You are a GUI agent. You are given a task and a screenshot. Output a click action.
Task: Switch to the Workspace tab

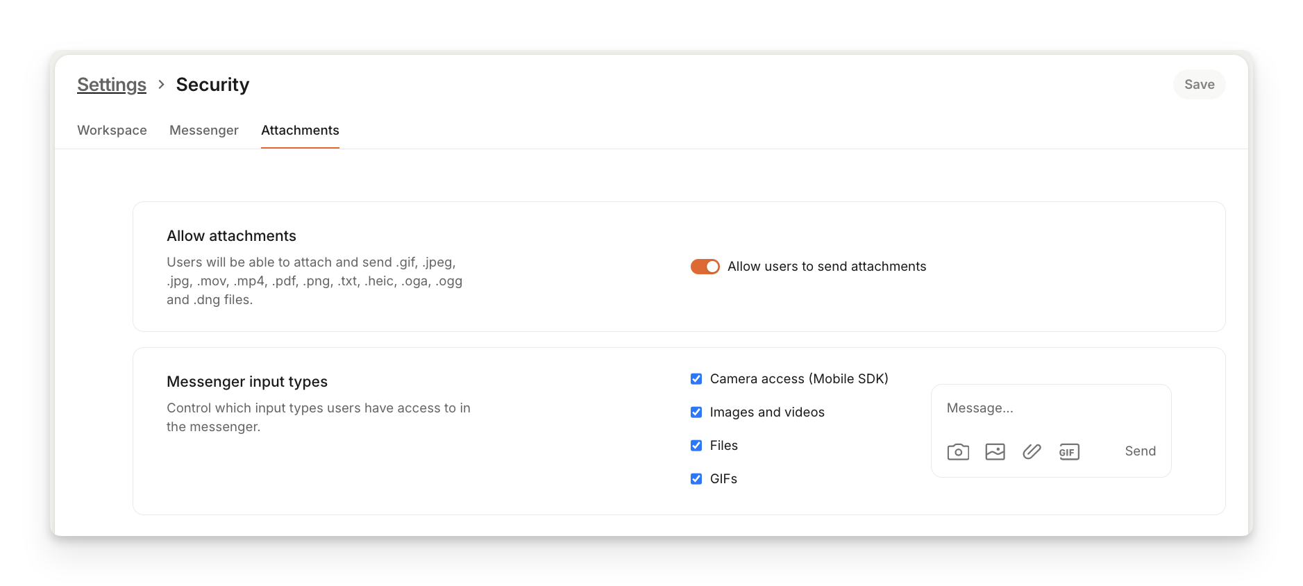(x=112, y=131)
